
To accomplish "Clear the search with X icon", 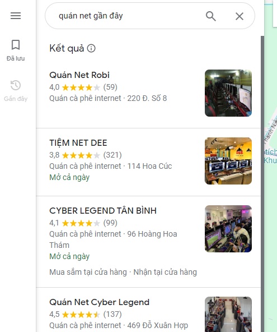I will [x=240, y=16].
